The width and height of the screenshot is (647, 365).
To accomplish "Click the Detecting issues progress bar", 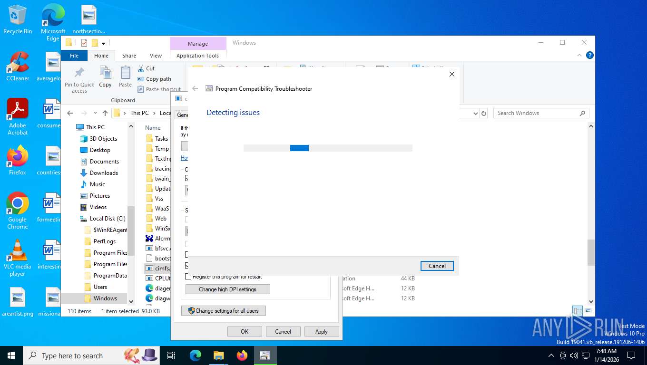I will 328,148.
